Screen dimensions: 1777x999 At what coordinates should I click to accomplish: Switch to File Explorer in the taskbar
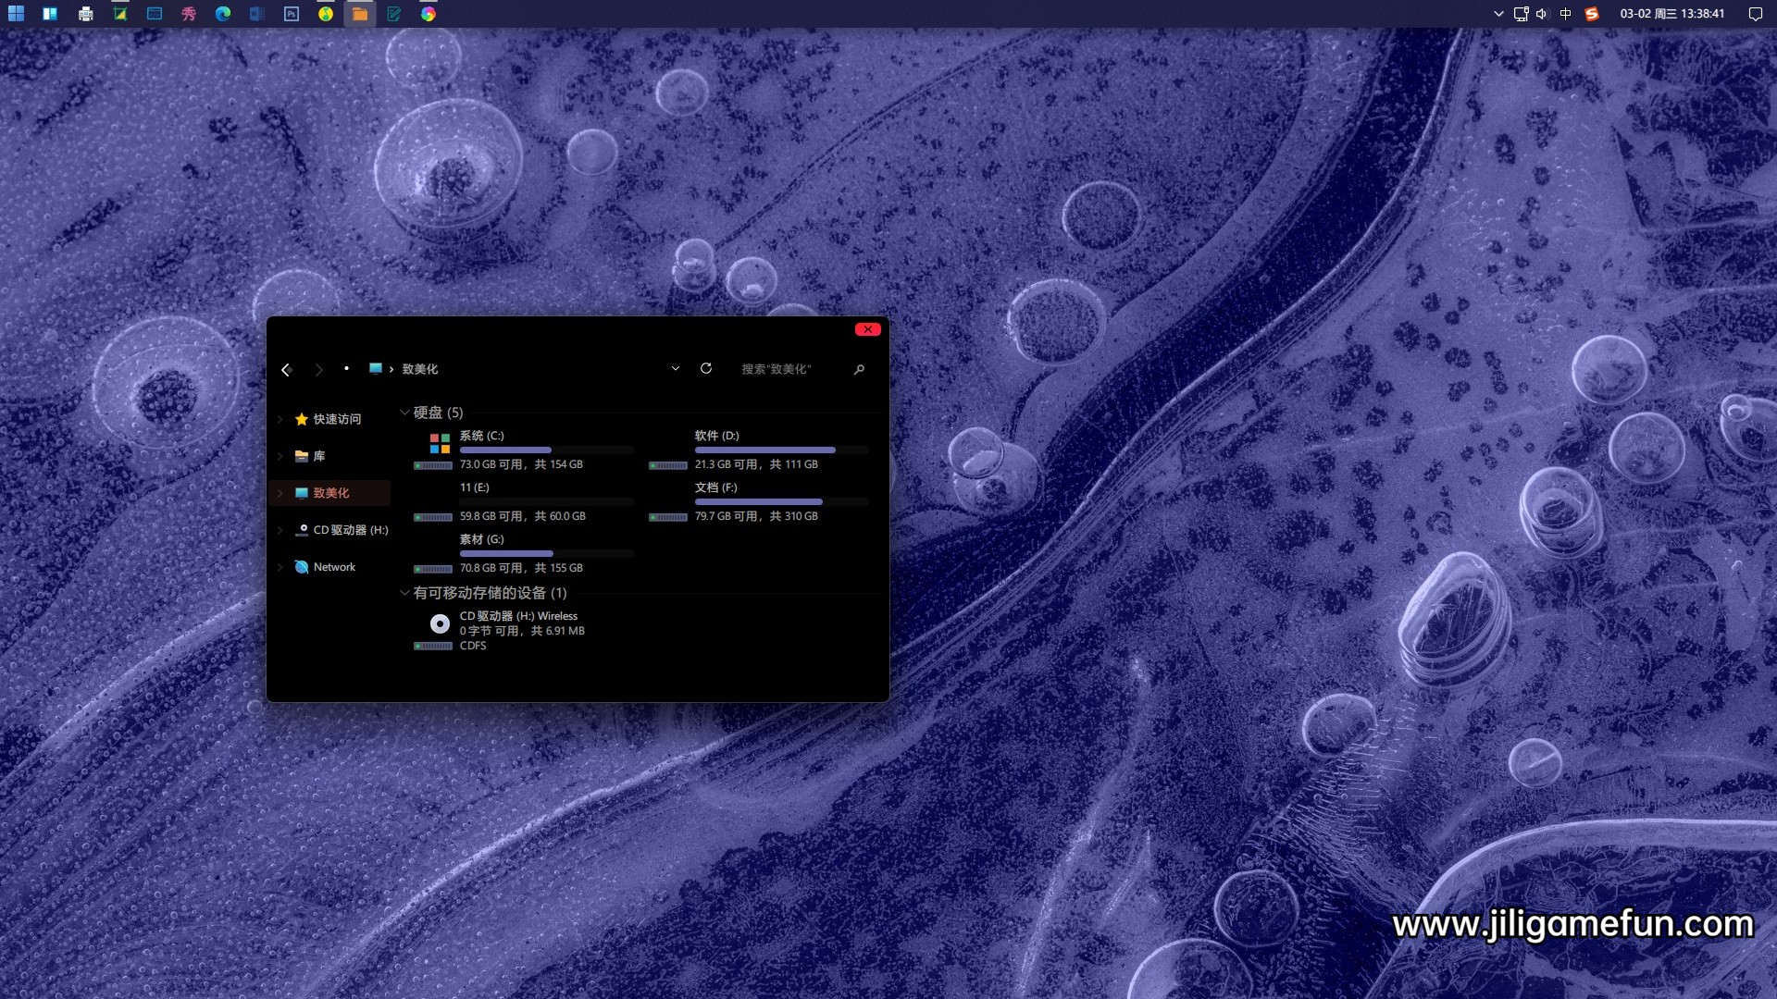point(360,14)
